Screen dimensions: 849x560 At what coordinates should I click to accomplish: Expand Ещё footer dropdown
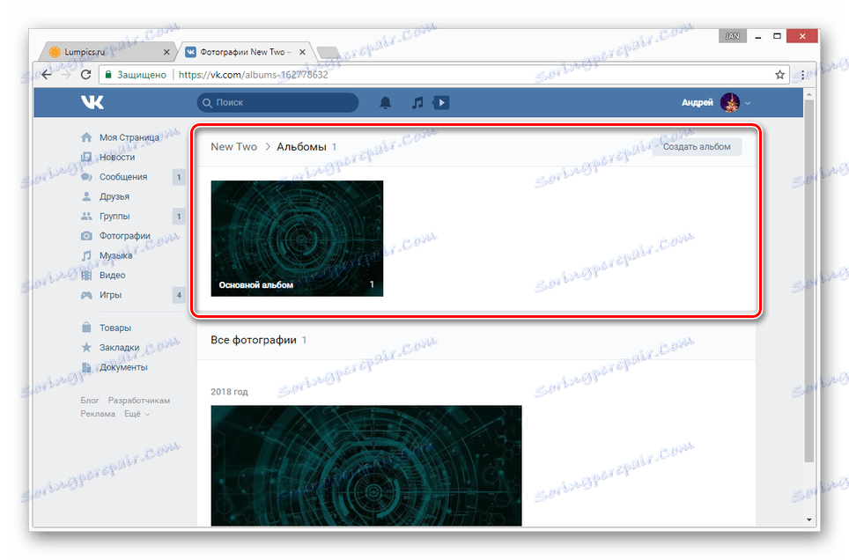point(137,414)
